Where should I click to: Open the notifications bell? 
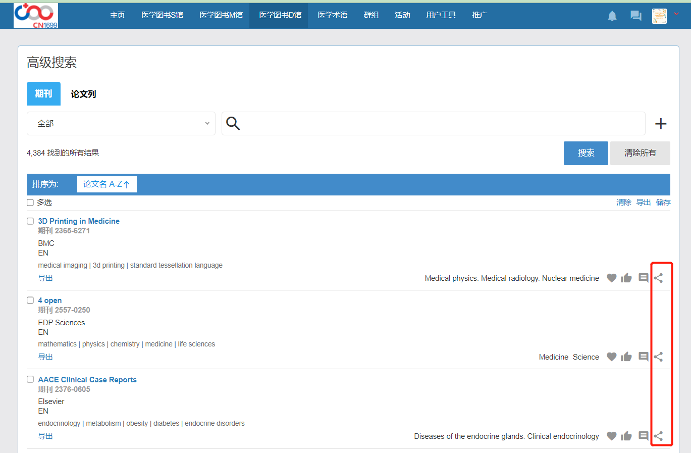pos(612,16)
